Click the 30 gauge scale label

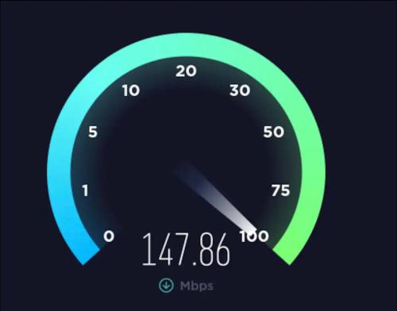pos(240,90)
